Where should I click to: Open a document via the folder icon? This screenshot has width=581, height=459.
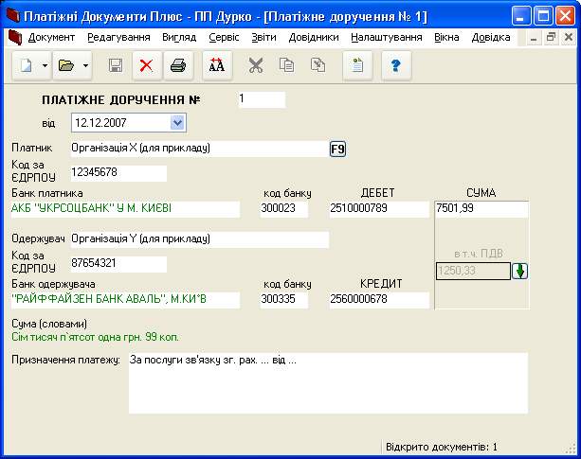66,66
